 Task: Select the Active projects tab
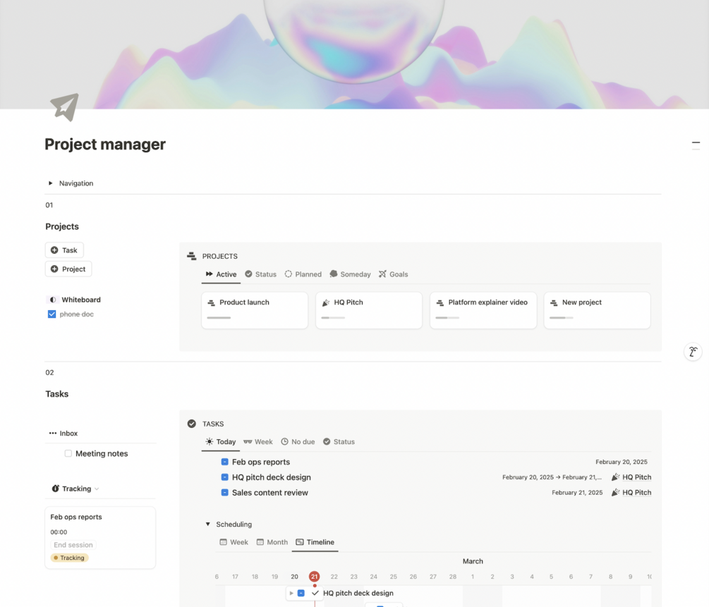pos(221,274)
